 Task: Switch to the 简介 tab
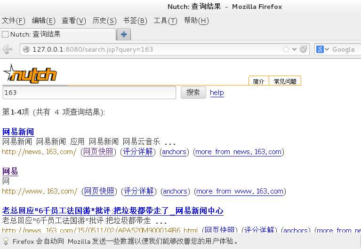point(258,81)
